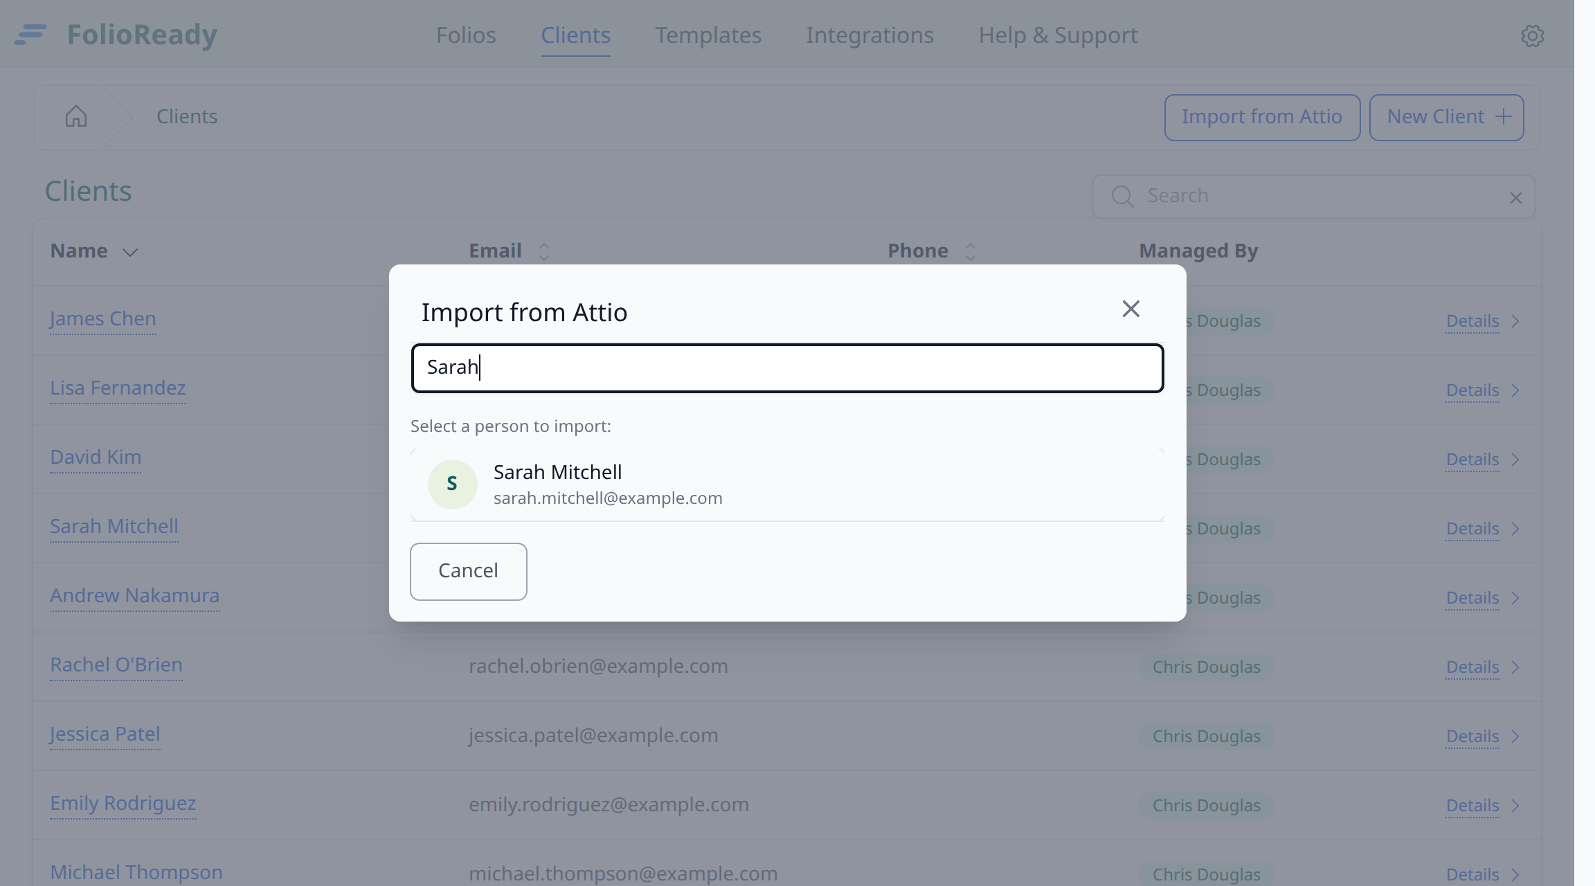Select Sarah Mitchell's avatar in import list
This screenshot has width=1595, height=886.
click(x=452, y=484)
